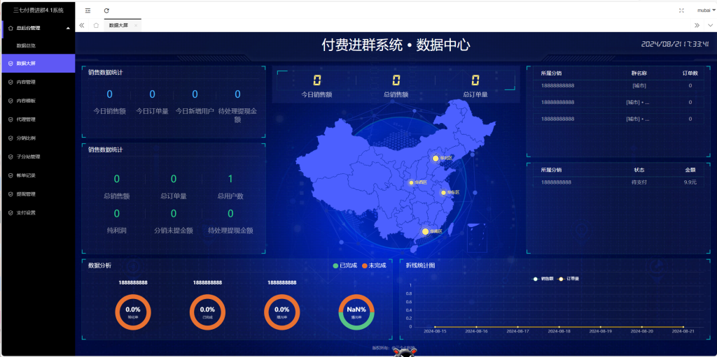
Task: Toggle the 未完成 legend item
Action: (x=374, y=265)
